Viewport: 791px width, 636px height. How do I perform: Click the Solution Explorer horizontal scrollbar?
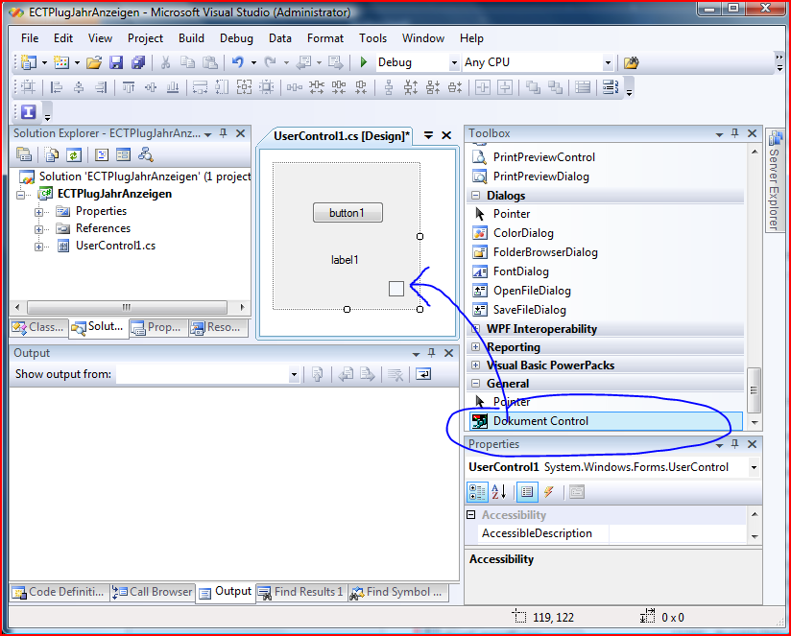pyautogui.click(x=127, y=307)
